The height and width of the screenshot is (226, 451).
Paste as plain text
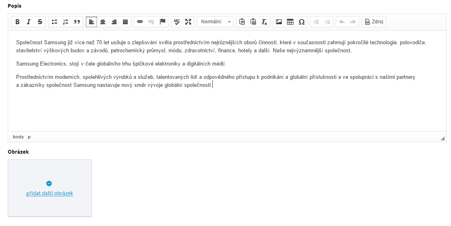(x=242, y=22)
